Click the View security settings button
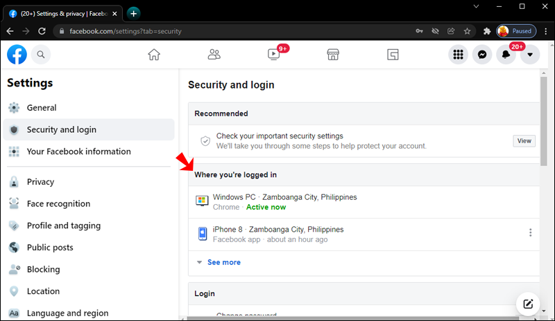The width and height of the screenshot is (555, 321). tap(524, 140)
